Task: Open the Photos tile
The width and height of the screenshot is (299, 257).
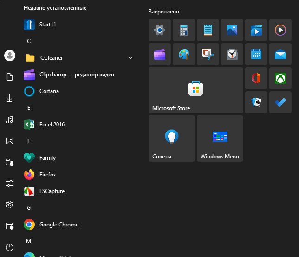Action: click(x=232, y=30)
